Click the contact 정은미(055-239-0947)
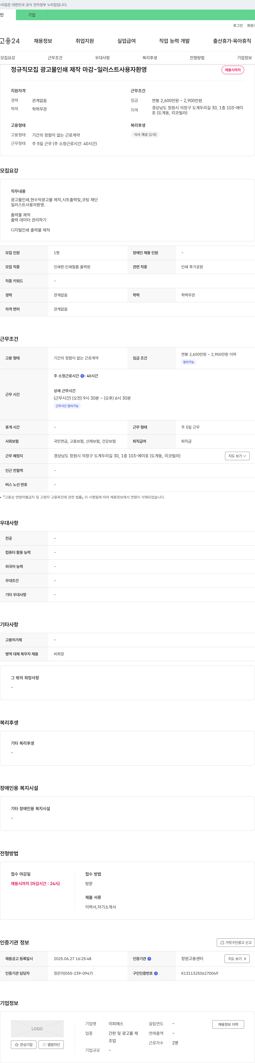 click(x=73, y=973)
